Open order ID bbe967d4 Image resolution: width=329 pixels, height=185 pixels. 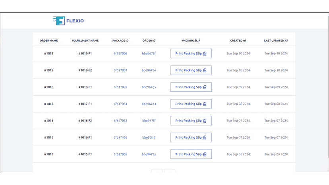pyautogui.click(x=149, y=104)
